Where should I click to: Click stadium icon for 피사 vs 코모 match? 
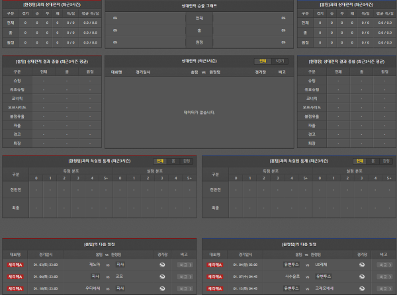[162, 276]
